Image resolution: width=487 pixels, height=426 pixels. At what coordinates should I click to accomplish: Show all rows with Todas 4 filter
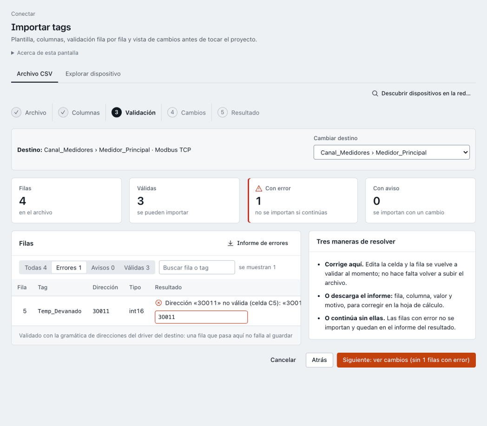pyautogui.click(x=36, y=267)
